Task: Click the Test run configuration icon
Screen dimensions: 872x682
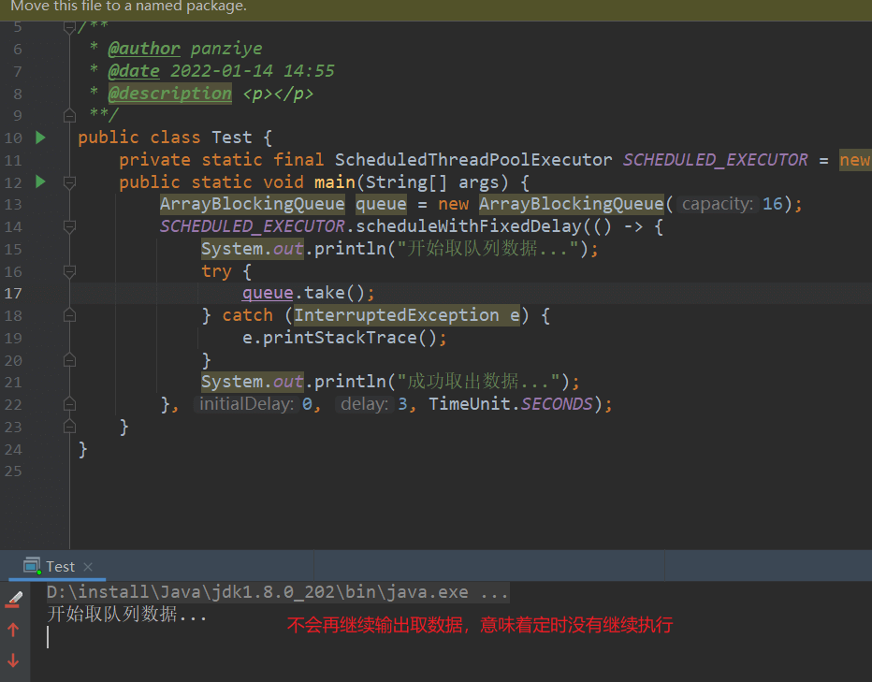Action: 32,566
